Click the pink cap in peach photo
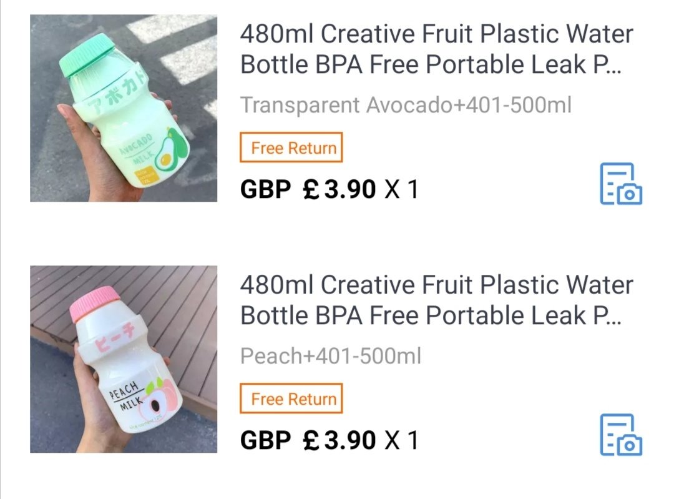This screenshot has height=499, width=674. pyautogui.click(x=95, y=304)
